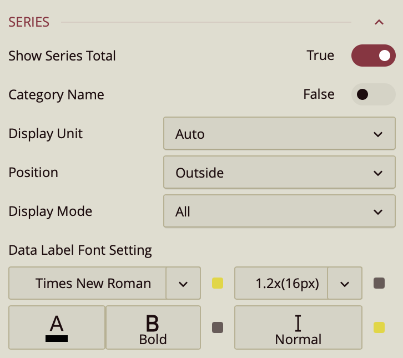
Task: Click the True label for Series Total
Action: coord(320,56)
